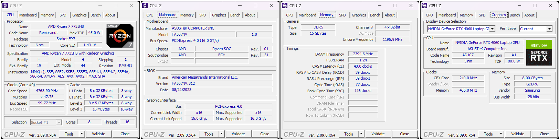Click the BIOS Version FA507NV.312

point(222,84)
